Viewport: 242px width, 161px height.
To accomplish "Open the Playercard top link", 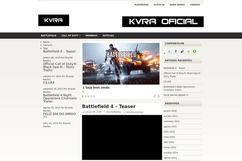I will tap(142, 4).
